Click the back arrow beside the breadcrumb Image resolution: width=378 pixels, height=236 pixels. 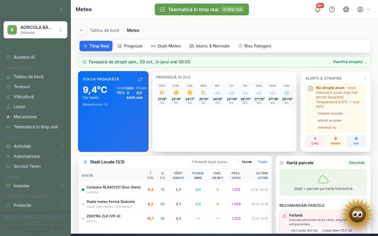82,30
